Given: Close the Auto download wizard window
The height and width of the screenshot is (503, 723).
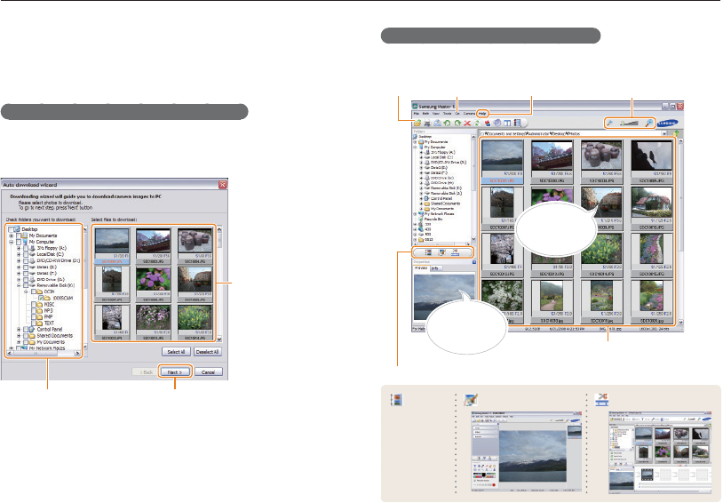Looking at the screenshot, I should (x=222, y=185).
